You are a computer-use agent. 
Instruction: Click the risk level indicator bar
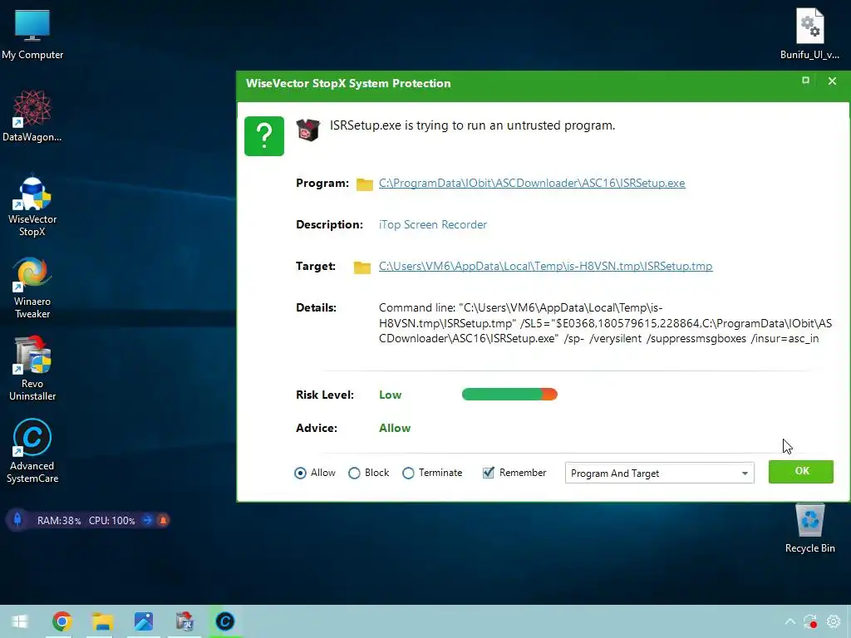(509, 395)
